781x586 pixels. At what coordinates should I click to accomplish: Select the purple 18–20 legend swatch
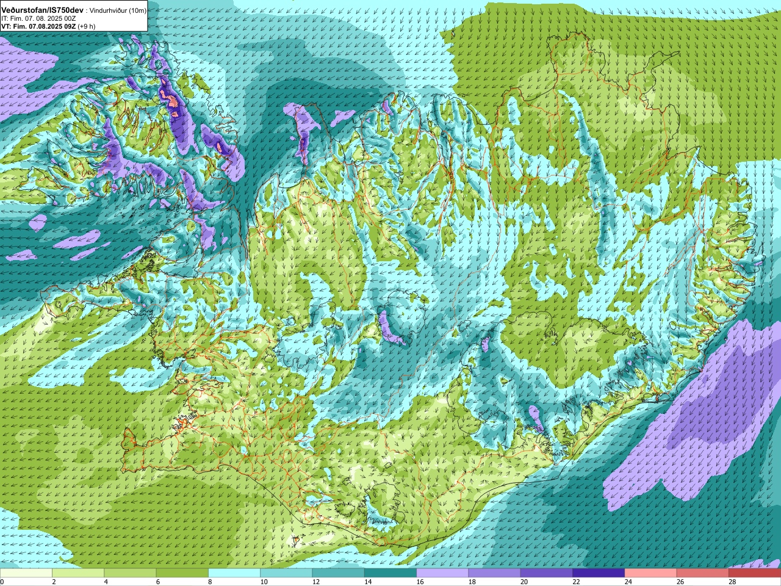494,573
